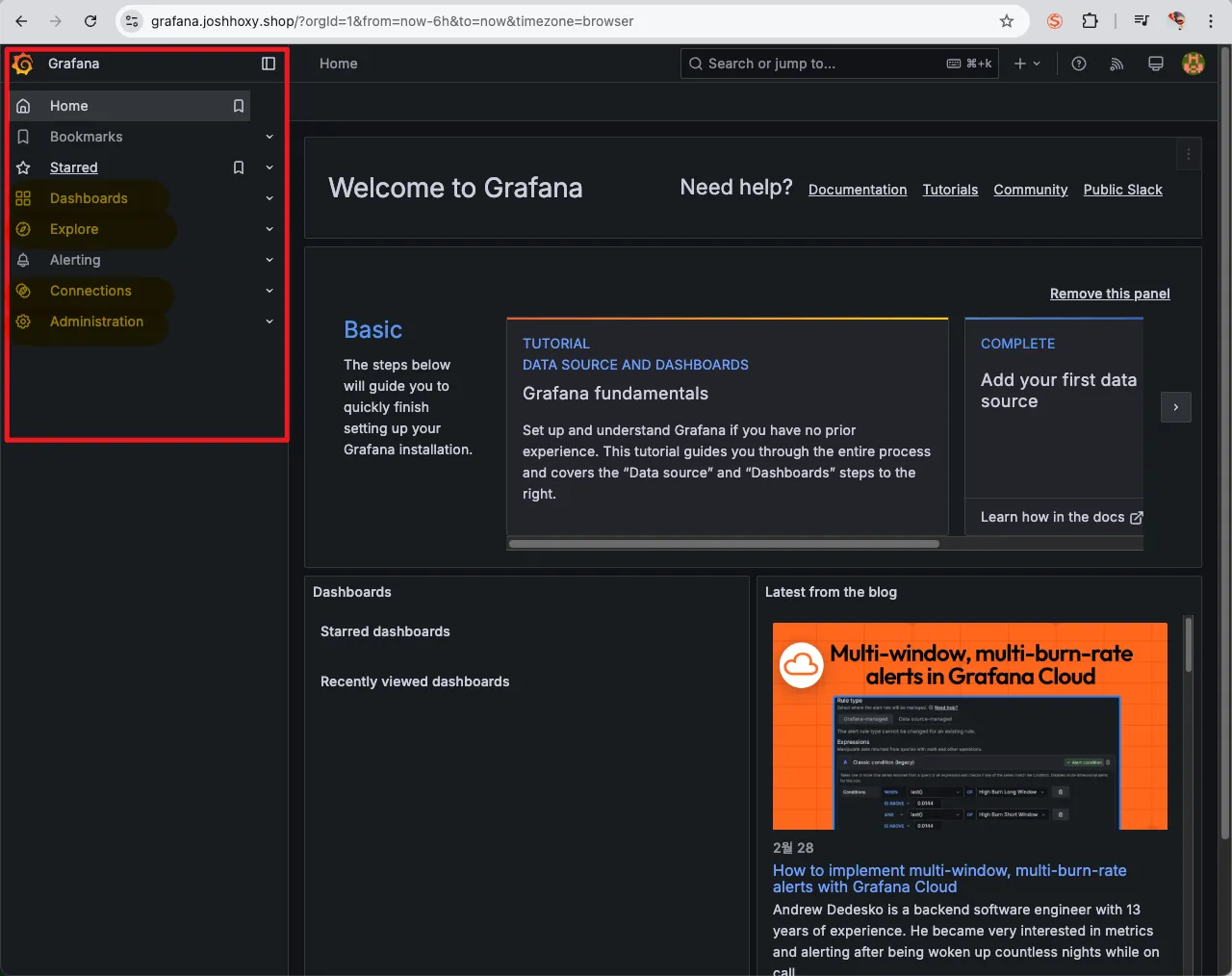This screenshot has width=1232, height=976.
Task: Click the browser address bar URL
Action: (392, 21)
